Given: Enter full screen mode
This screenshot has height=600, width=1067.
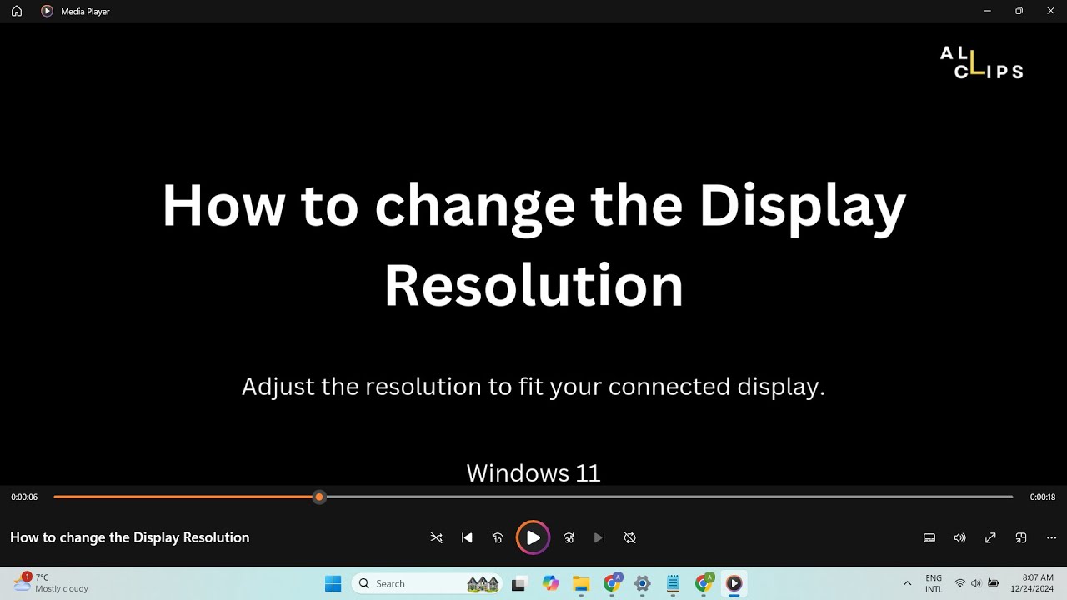Looking at the screenshot, I should tap(990, 537).
